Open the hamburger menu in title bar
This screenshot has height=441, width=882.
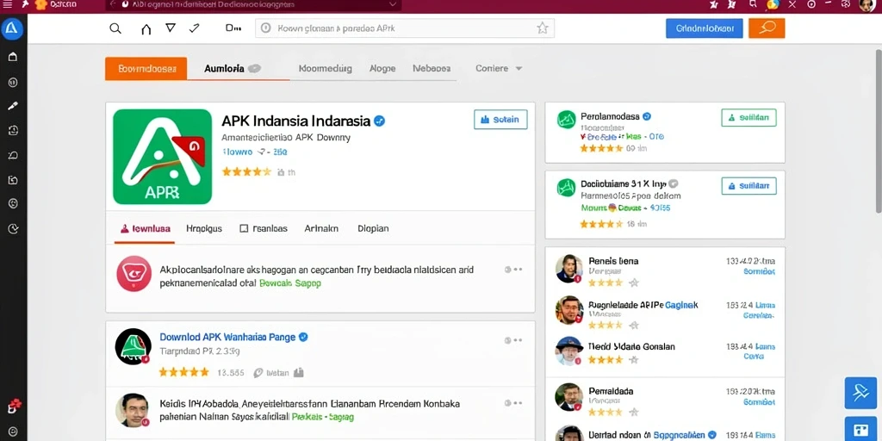pos(7,4)
